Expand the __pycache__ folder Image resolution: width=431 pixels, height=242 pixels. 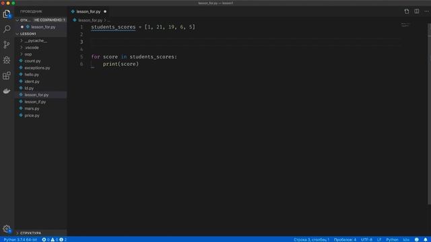click(x=22, y=40)
